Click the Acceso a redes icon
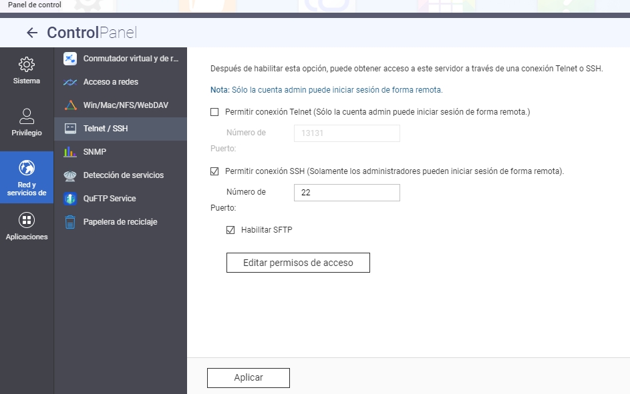This screenshot has height=394, width=630. click(x=70, y=82)
